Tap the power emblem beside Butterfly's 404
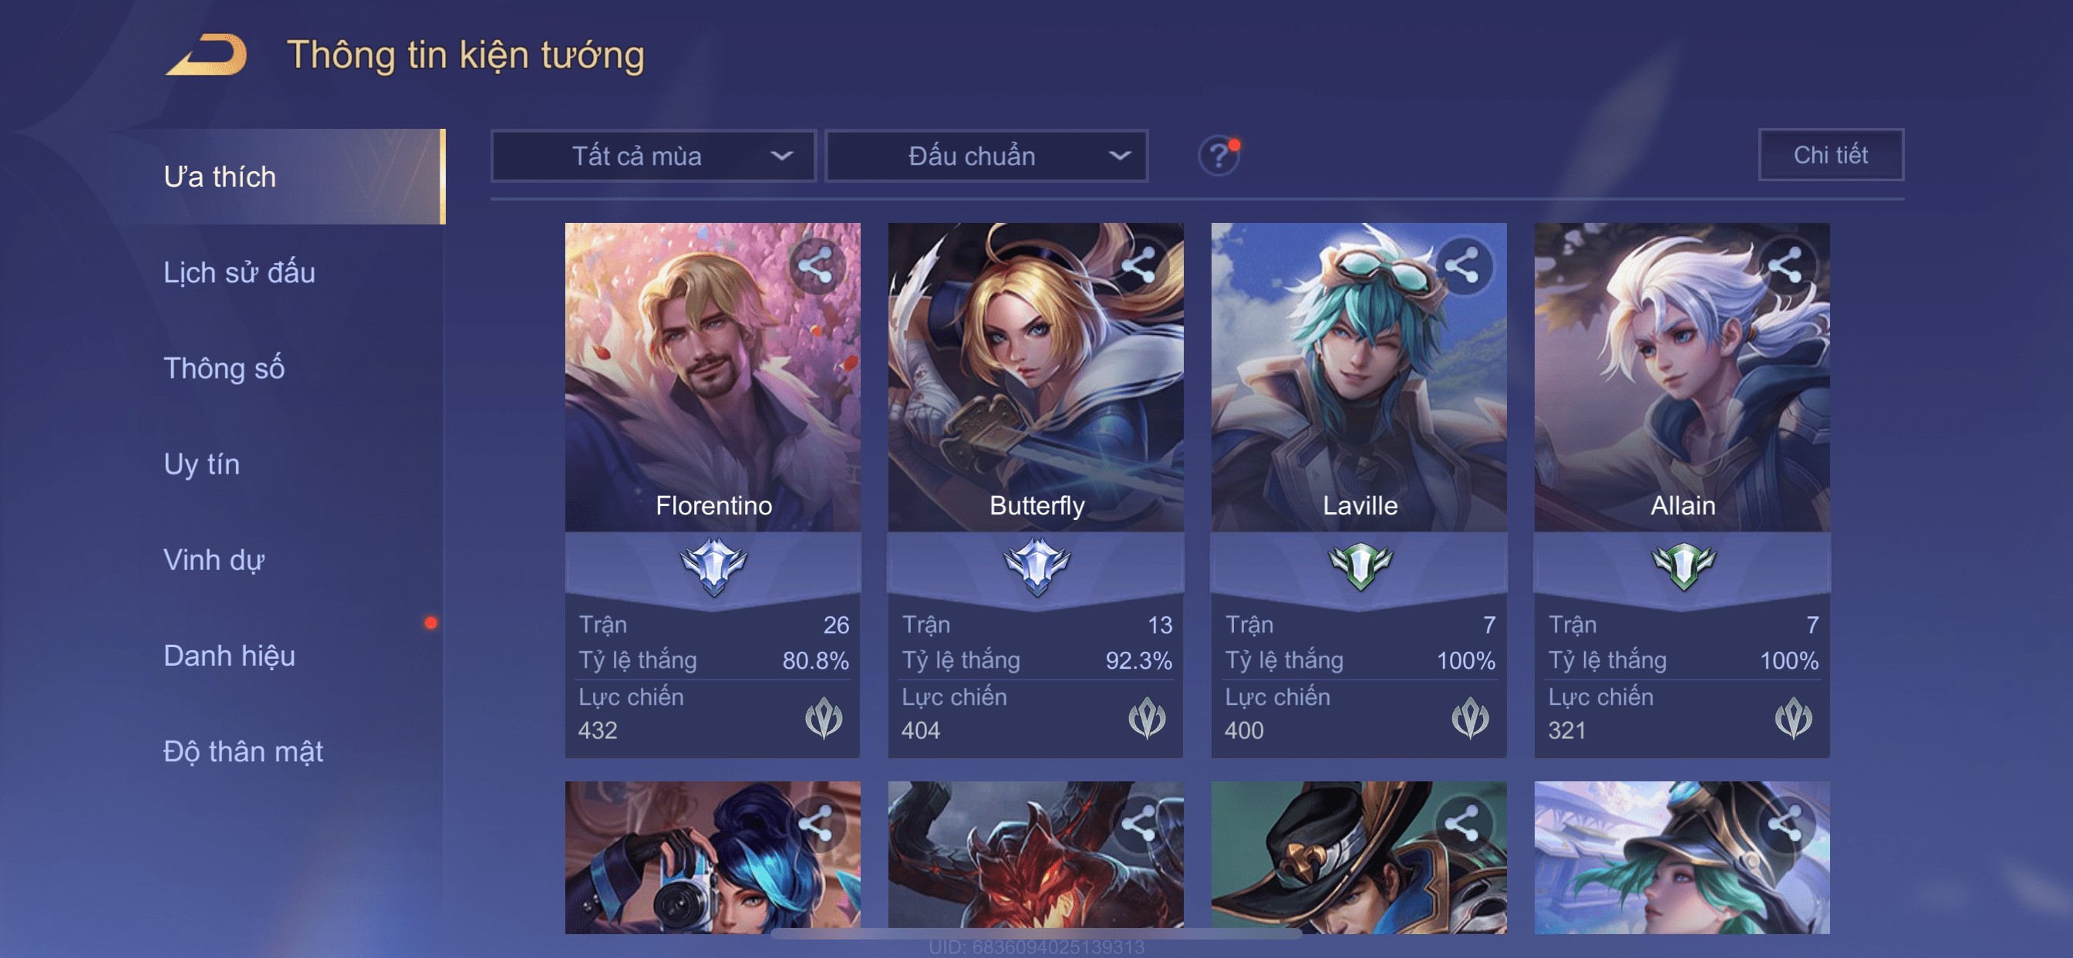Image resolution: width=2073 pixels, height=958 pixels. pyautogui.click(x=1147, y=717)
